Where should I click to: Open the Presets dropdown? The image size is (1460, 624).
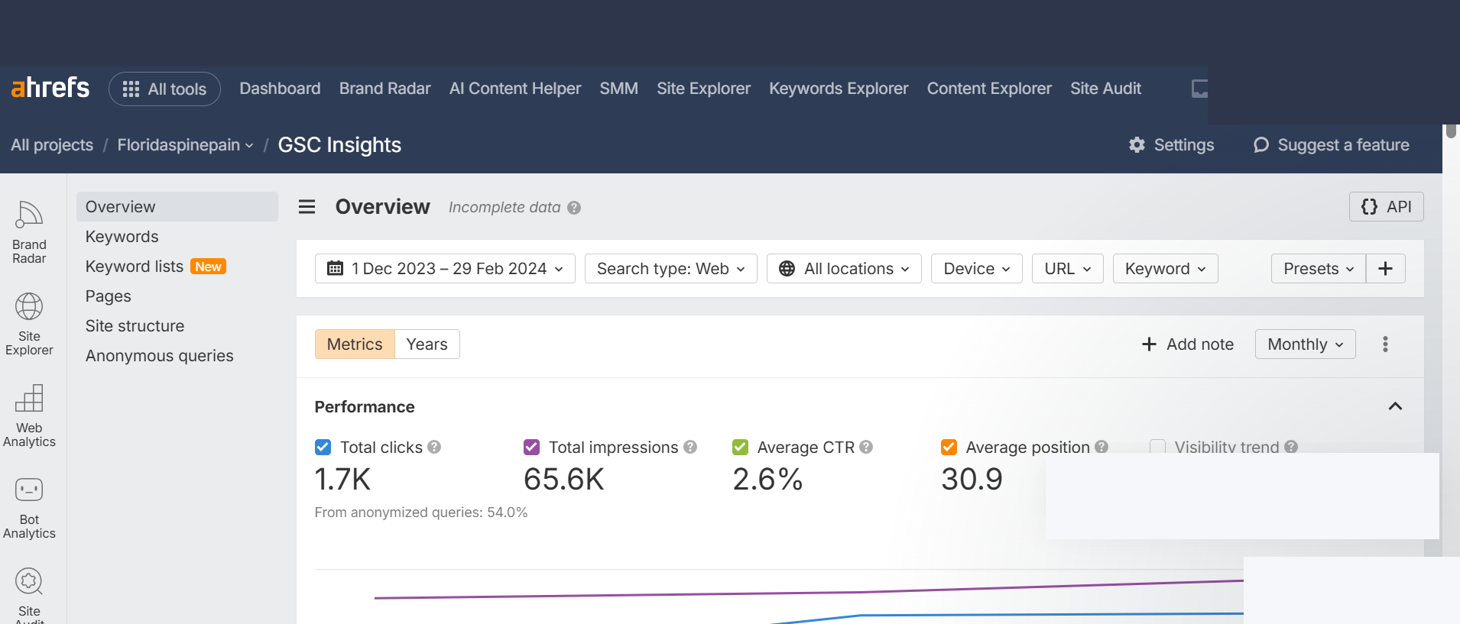(1318, 269)
